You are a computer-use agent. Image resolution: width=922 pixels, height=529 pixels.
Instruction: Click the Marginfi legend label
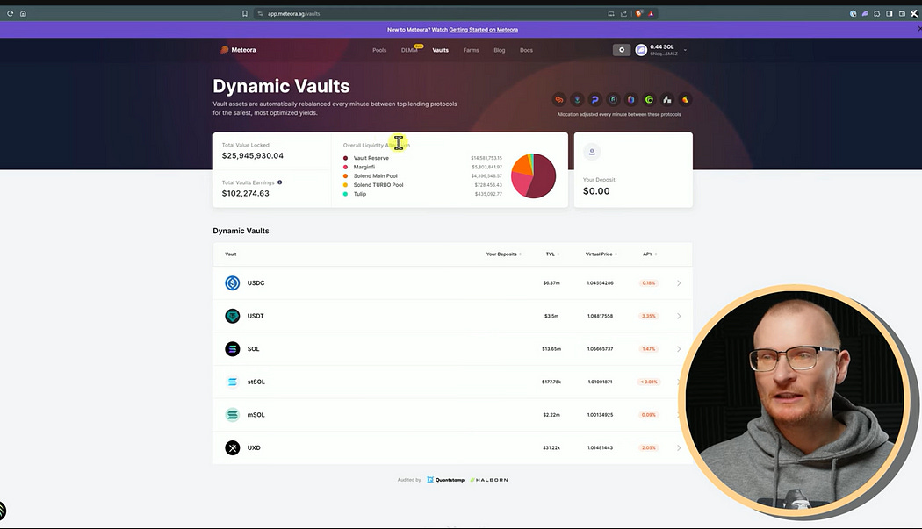[364, 167]
